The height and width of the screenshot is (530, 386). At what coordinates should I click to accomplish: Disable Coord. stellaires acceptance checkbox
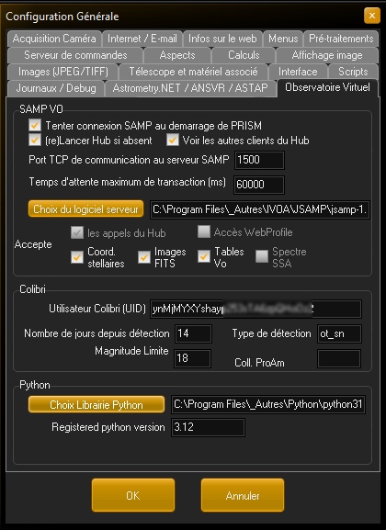(x=77, y=257)
